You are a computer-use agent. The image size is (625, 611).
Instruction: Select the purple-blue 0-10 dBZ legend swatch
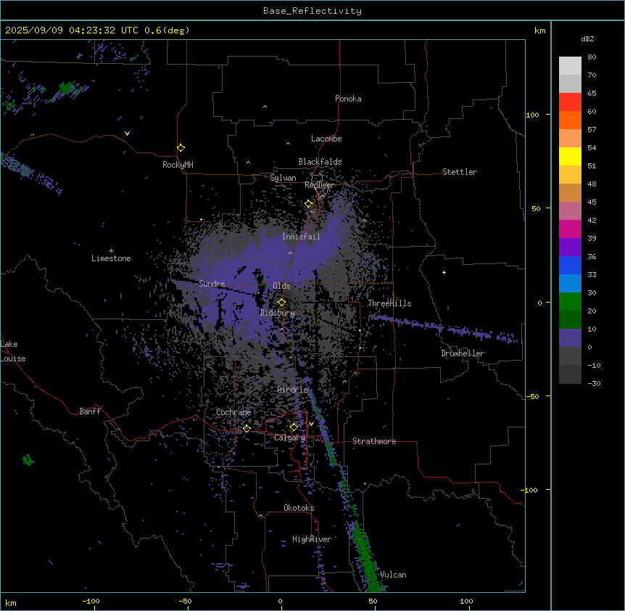(570, 338)
